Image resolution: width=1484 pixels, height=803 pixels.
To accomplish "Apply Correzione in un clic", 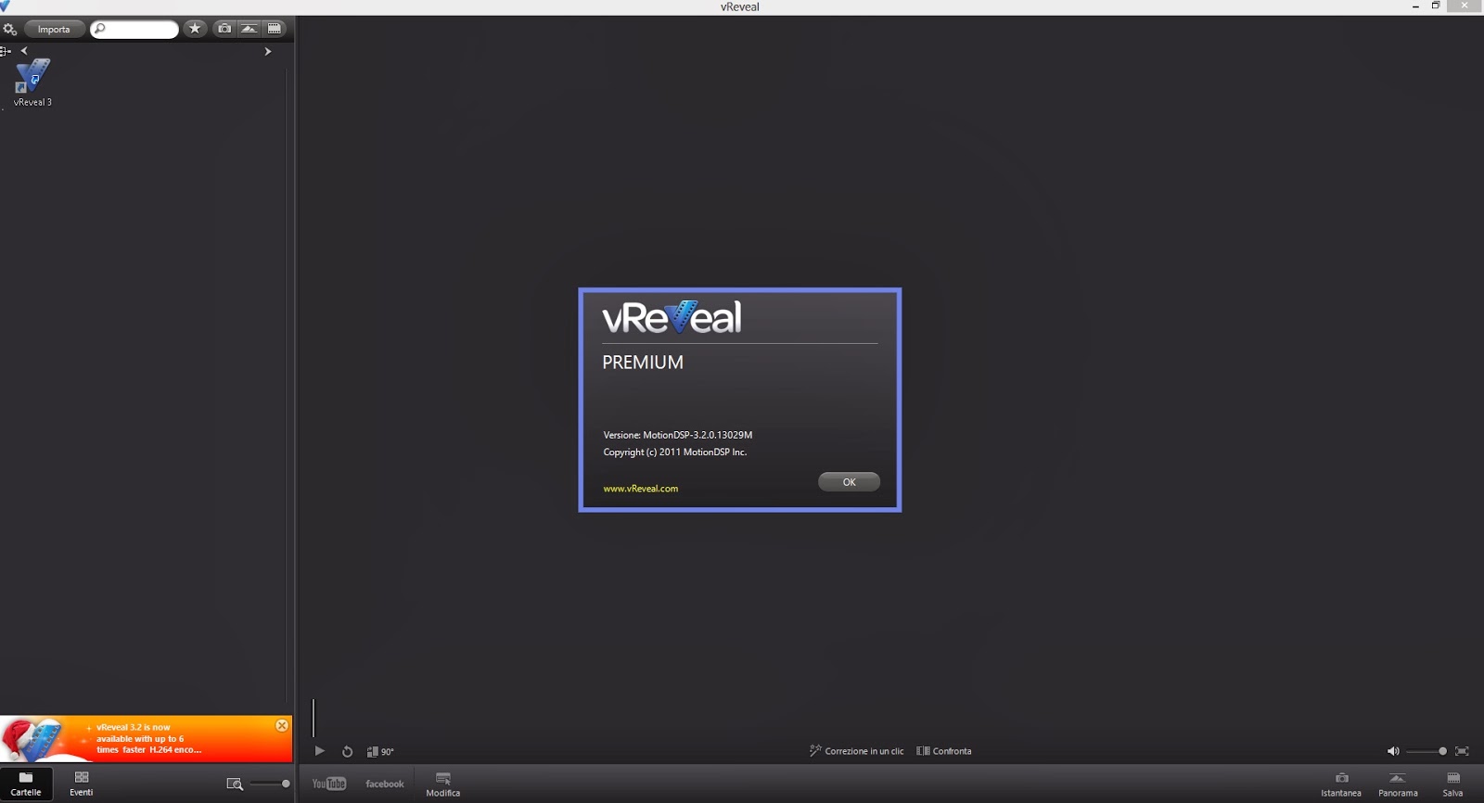I will pyautogui.click(x=856, y=751).
